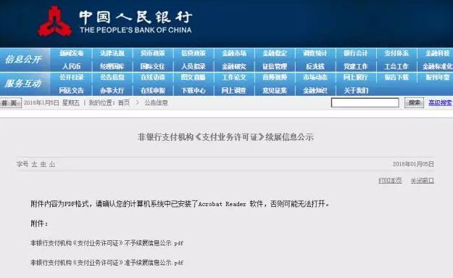Open the 银行会计 section
This screenshot has height=278, width=453.
click(x=356, y=53)
